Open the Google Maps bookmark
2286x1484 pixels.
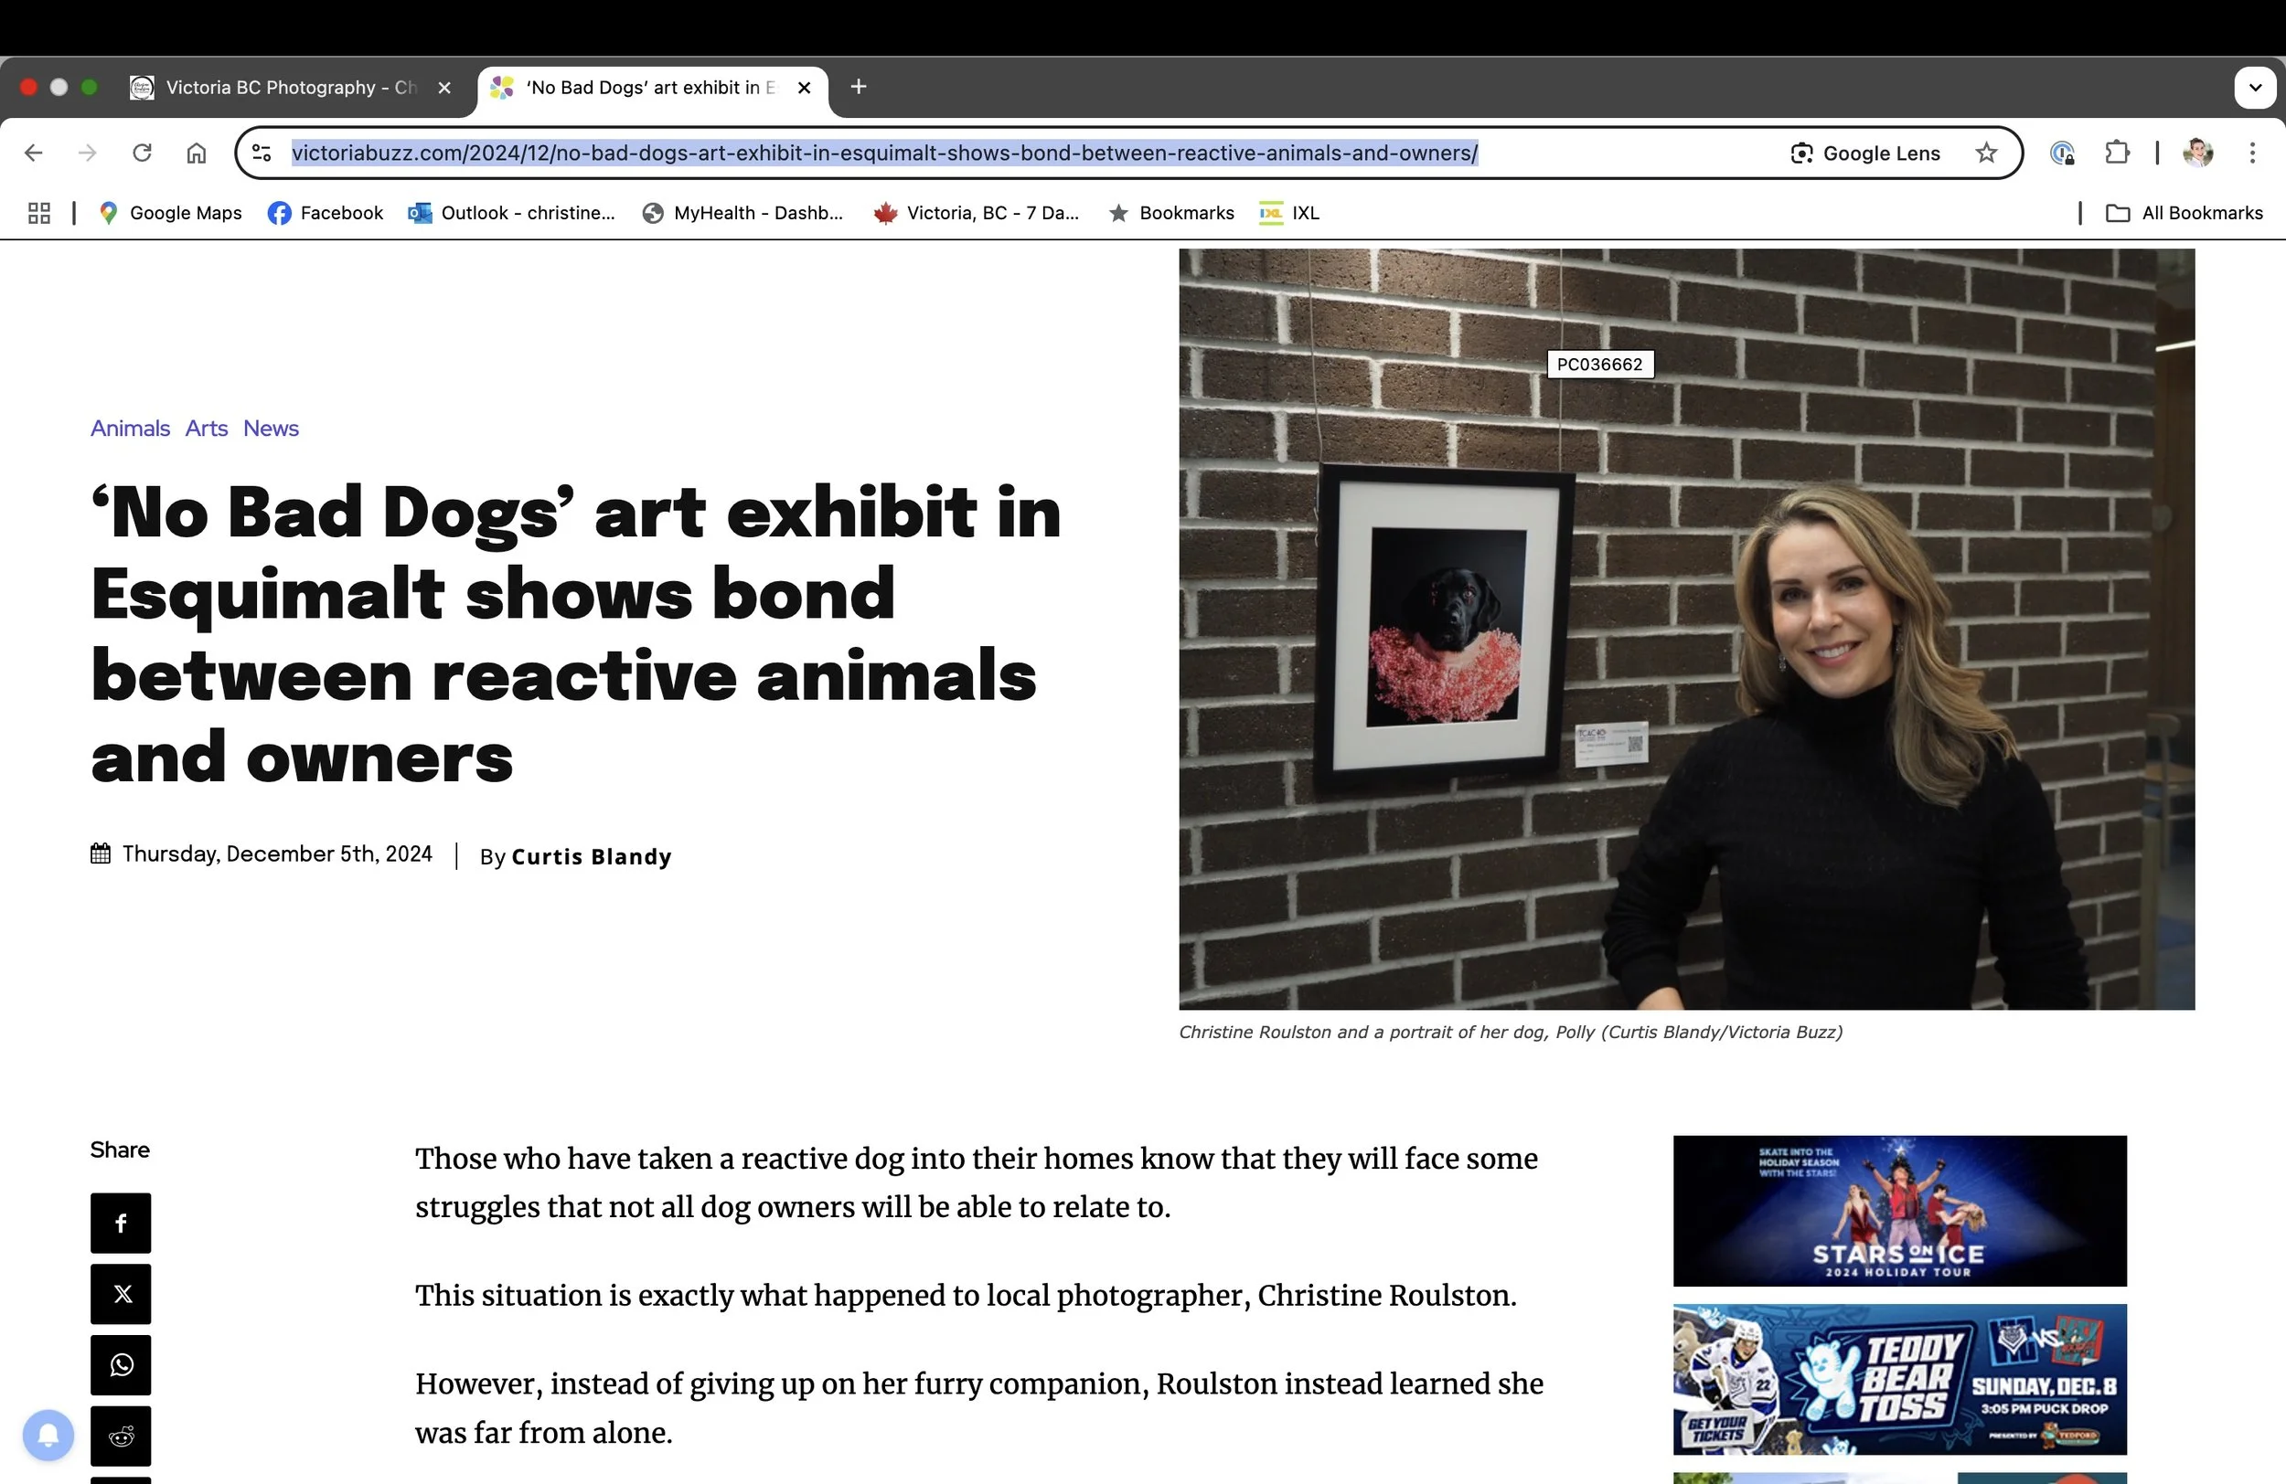coord(171,213)
